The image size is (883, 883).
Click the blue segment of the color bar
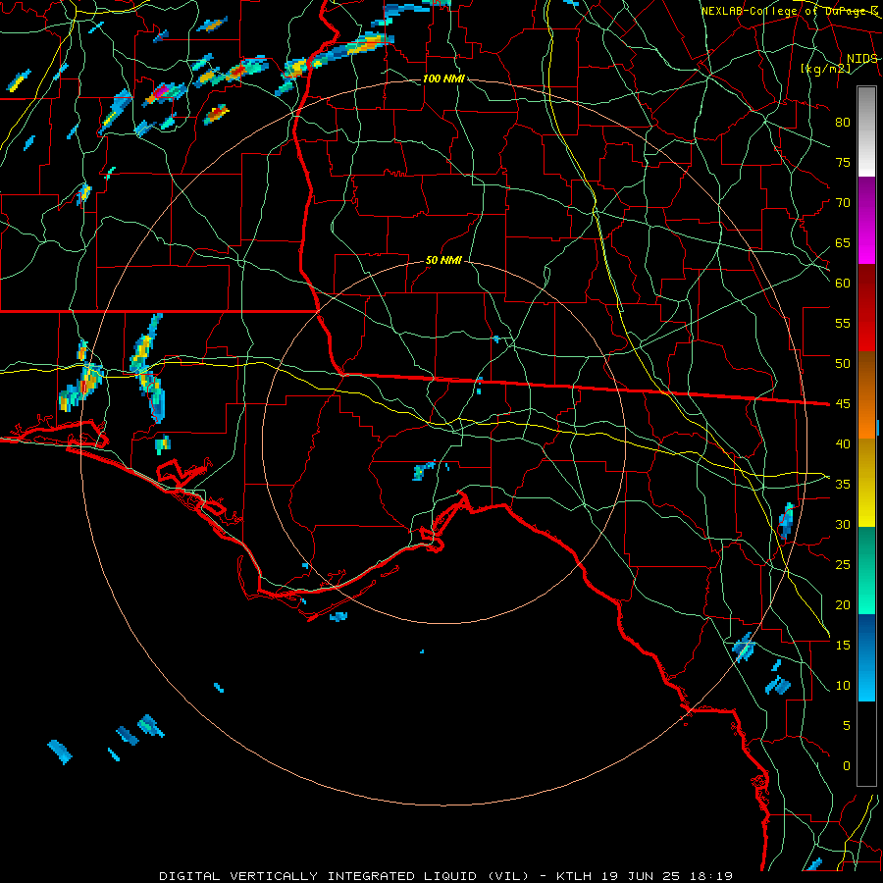[x=866, y=657]
